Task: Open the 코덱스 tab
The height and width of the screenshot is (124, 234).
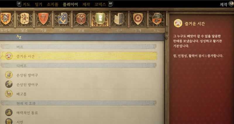Action: point(100,4)
